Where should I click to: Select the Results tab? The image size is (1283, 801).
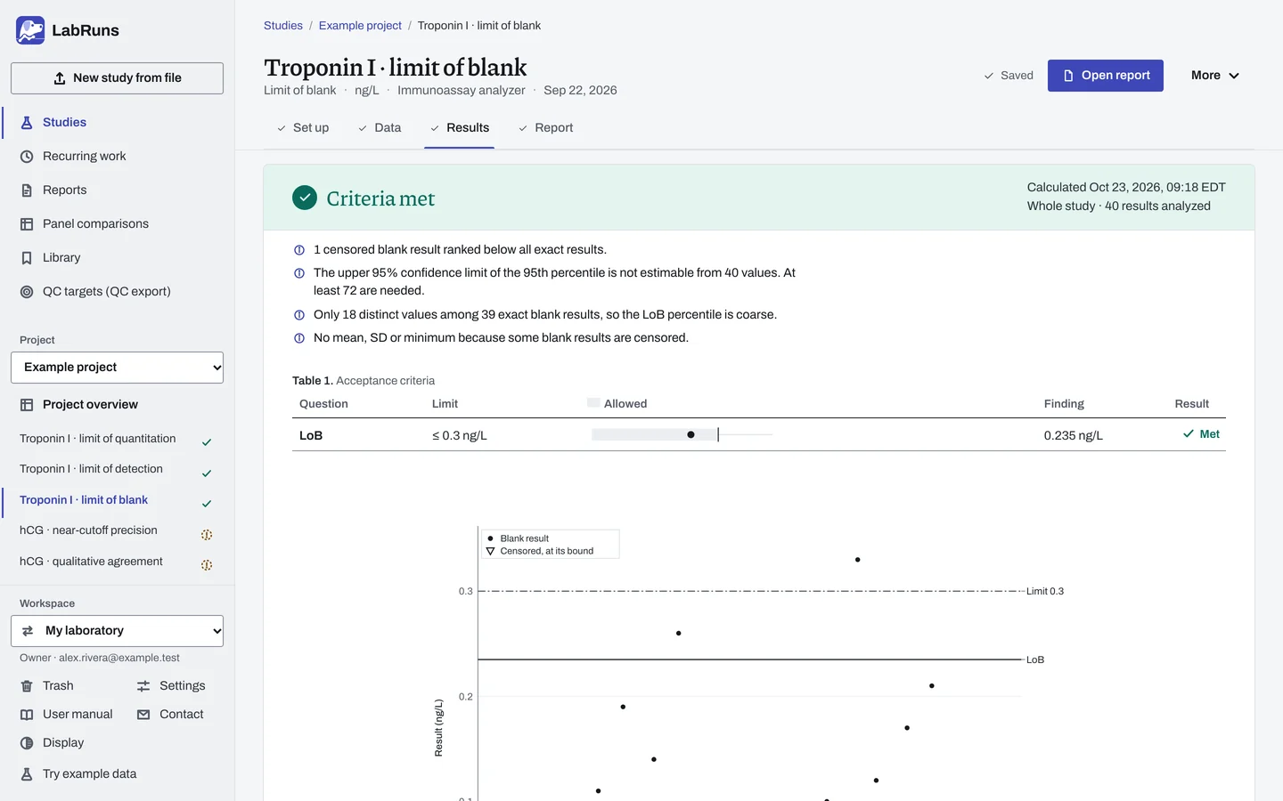(460, 128)
